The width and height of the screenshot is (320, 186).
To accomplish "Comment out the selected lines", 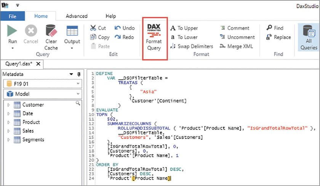I will [235, 28].
